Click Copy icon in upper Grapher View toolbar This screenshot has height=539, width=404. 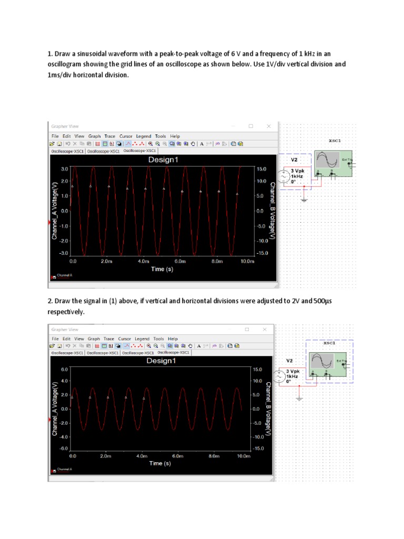click(x=82, y=144)
